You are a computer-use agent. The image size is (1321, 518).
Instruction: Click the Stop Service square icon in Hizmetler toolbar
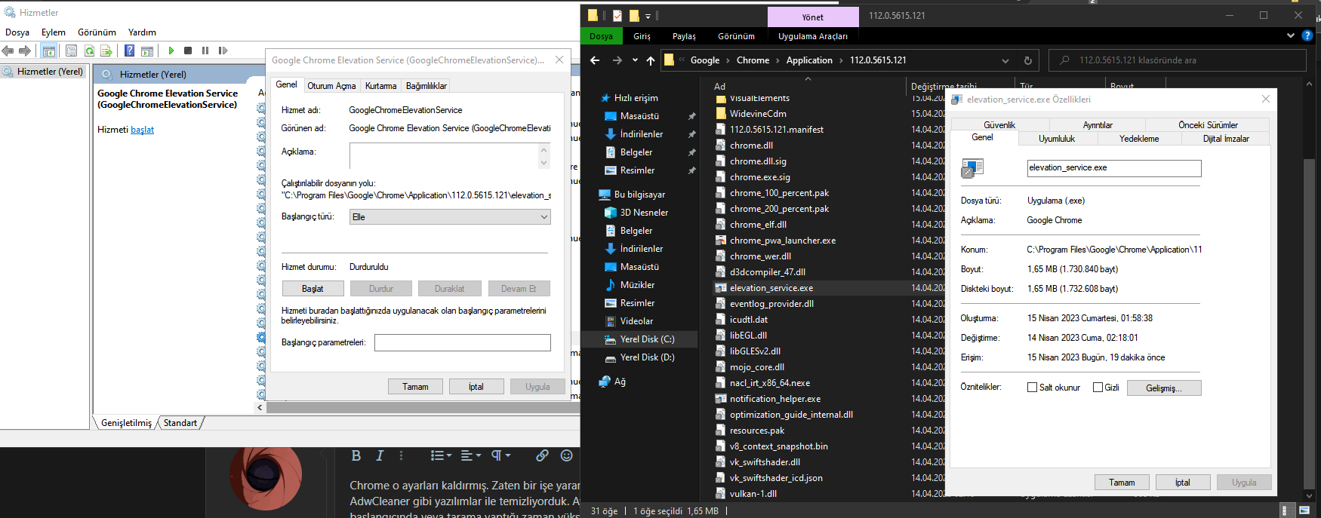pos(188,51)
